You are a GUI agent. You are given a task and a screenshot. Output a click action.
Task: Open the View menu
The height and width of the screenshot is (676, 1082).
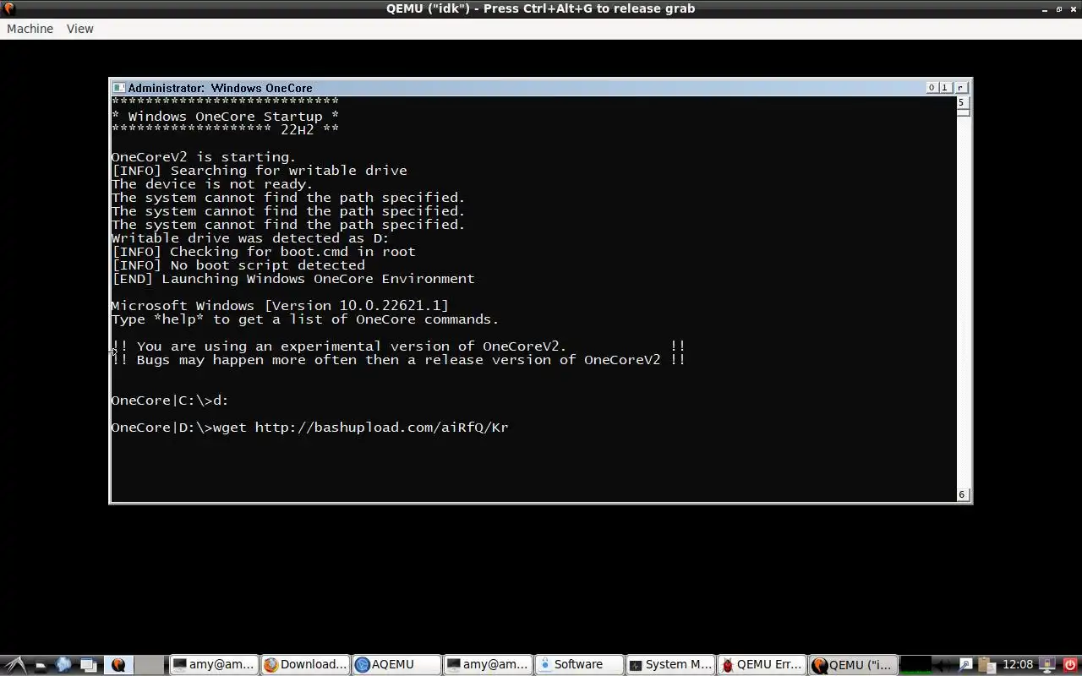79,29
